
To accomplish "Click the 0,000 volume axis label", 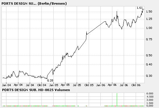I will [150, 106].
